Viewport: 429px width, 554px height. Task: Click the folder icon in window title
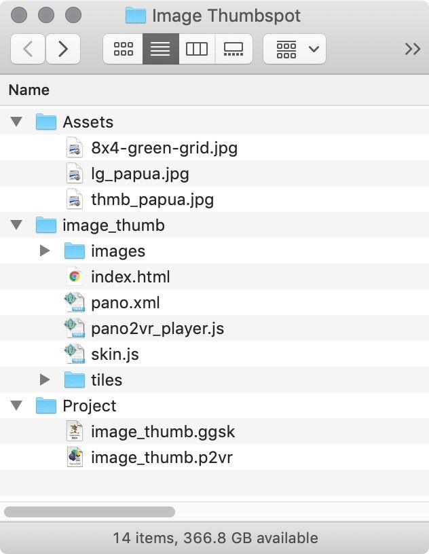(x=136, y=16)
